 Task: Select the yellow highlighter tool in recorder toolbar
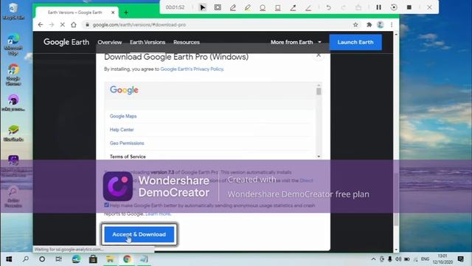point(248,7)
